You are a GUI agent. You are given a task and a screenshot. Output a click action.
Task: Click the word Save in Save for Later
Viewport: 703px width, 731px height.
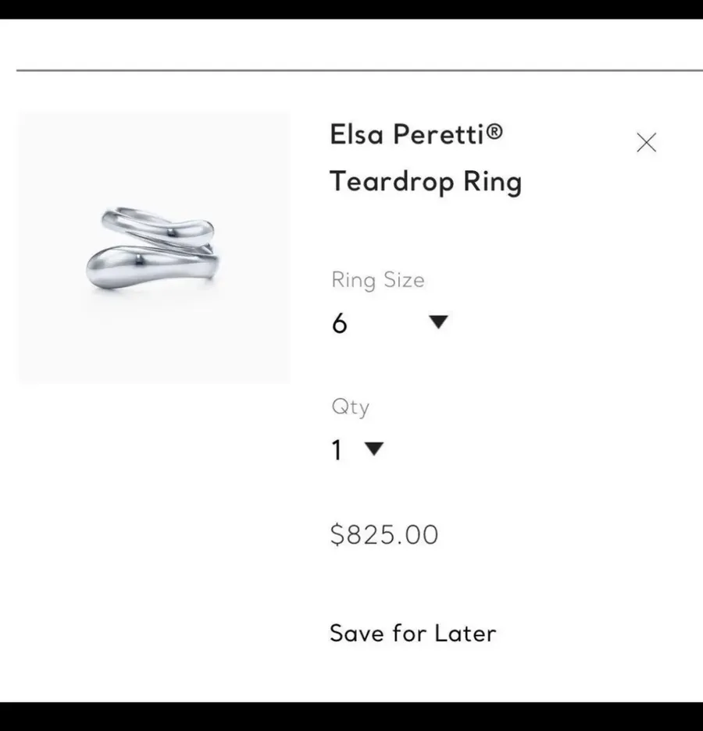click(x=357, y=633)
